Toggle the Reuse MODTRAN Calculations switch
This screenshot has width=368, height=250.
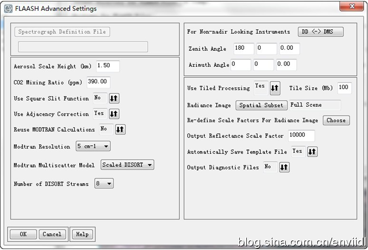point(120,130)
